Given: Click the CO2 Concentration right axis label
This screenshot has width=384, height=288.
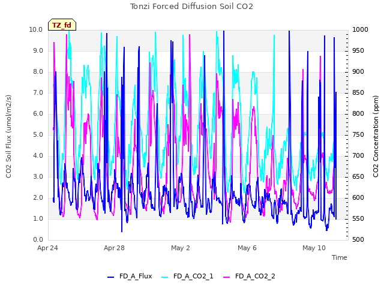Looking at the screenshot, I should click(x=376, y=136).
